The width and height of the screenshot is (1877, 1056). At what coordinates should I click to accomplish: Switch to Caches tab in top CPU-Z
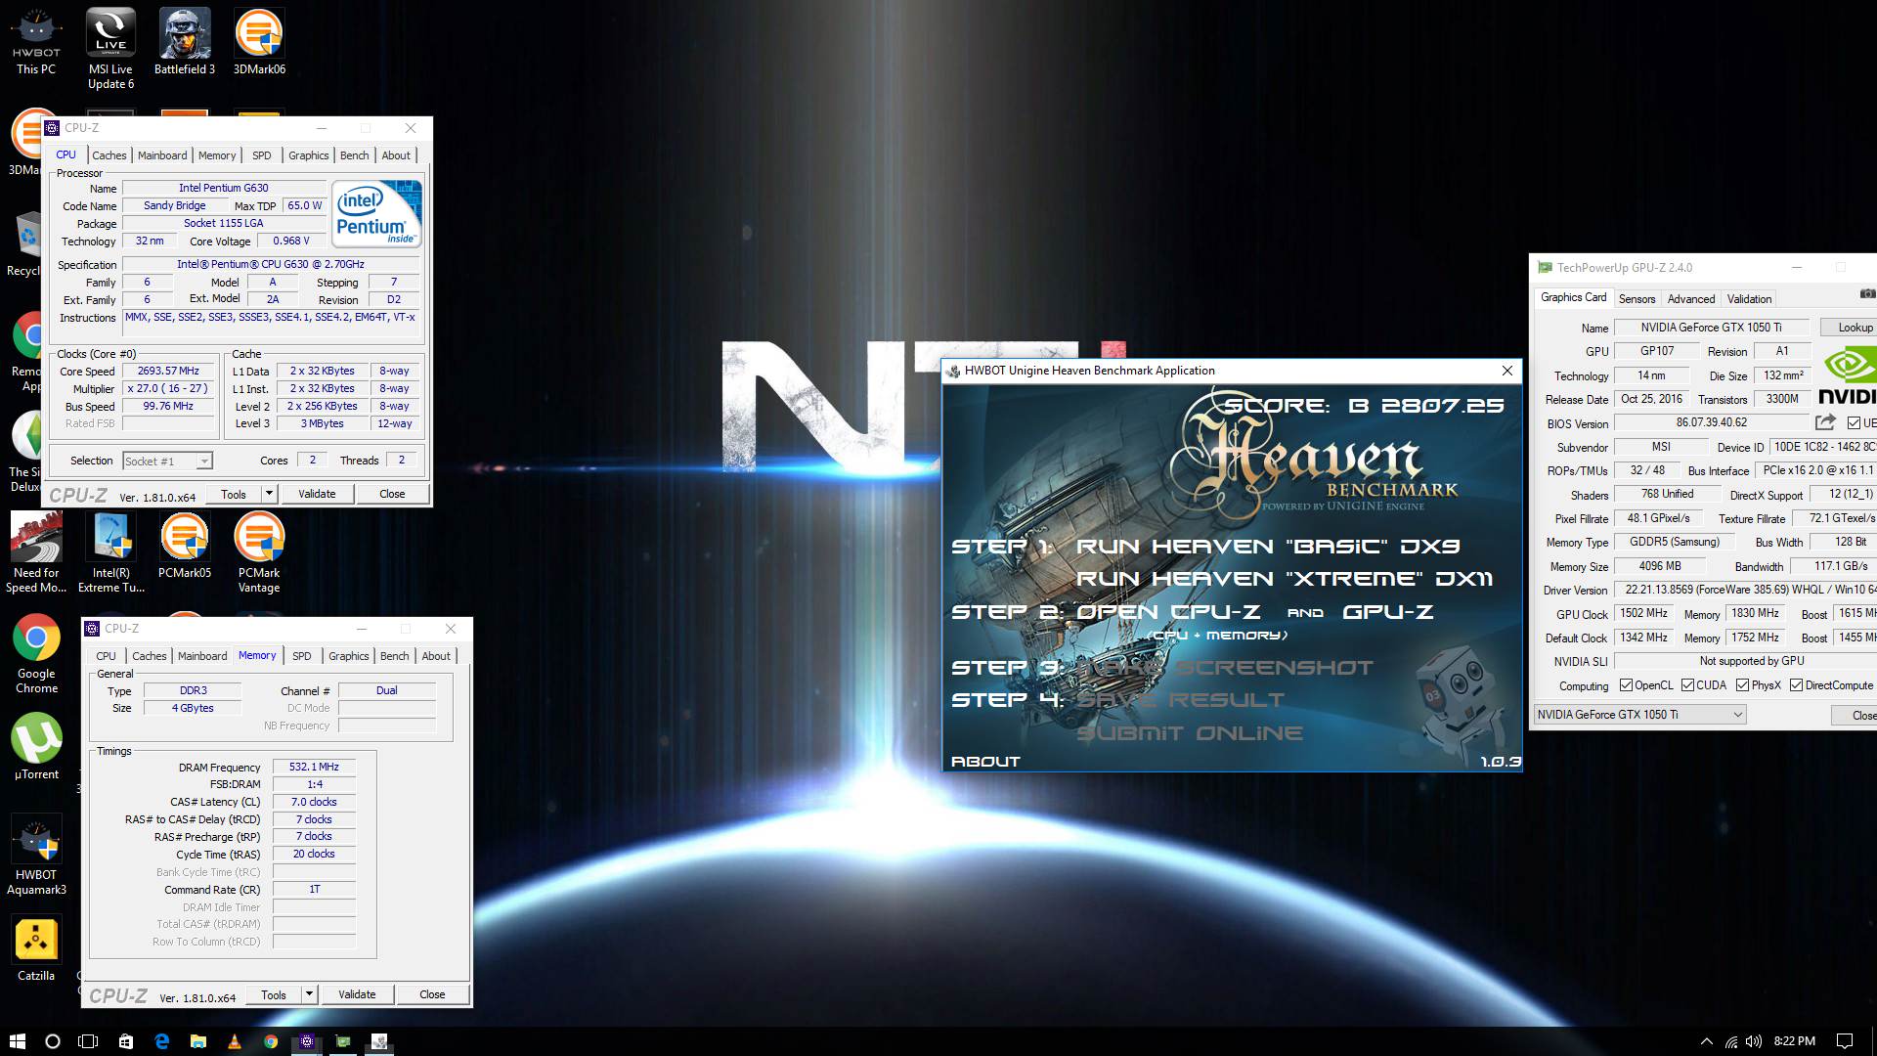[109, 155]
